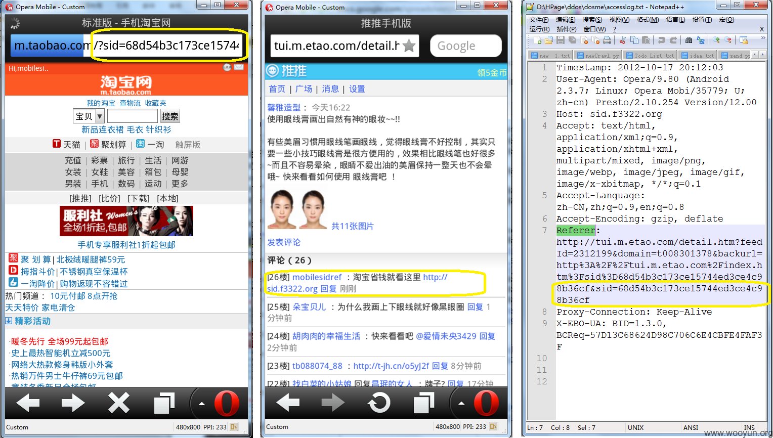Click the Copy icon in Notepad++ toolbar

coord(634,40)
